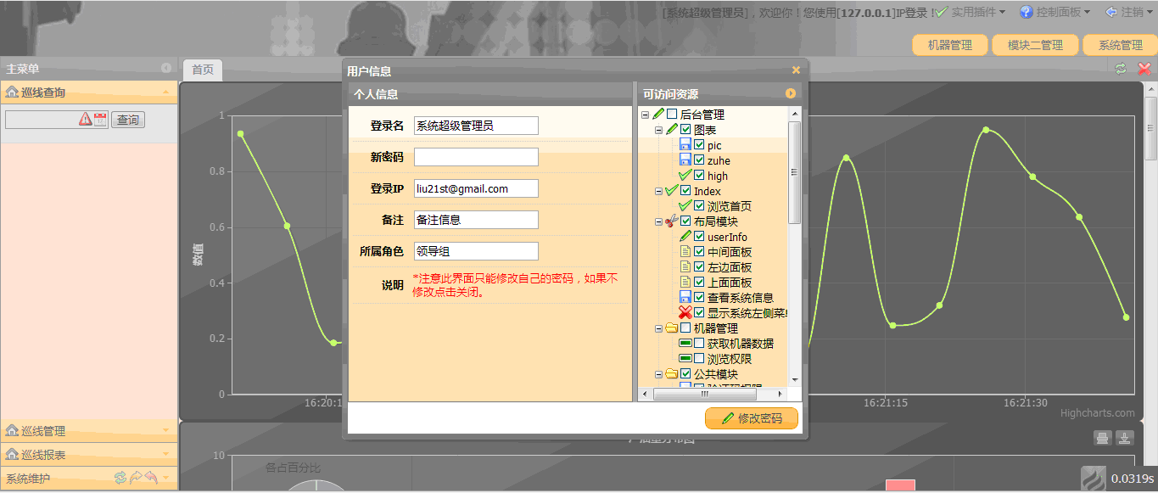Click the download icon on the lower chart panel
Screen dimensions: 1158x493
(x=1124, y=437)
